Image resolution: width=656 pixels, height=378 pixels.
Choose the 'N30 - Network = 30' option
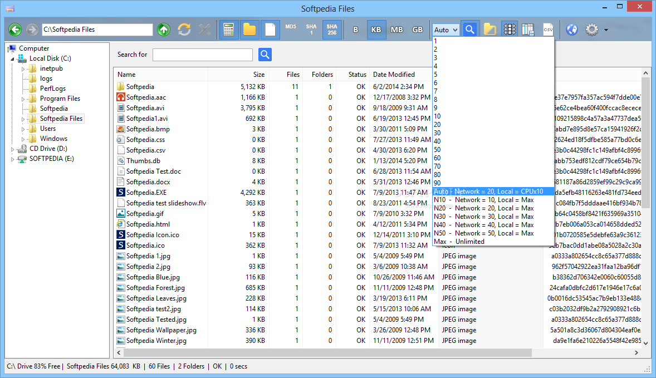pos(494,217)
